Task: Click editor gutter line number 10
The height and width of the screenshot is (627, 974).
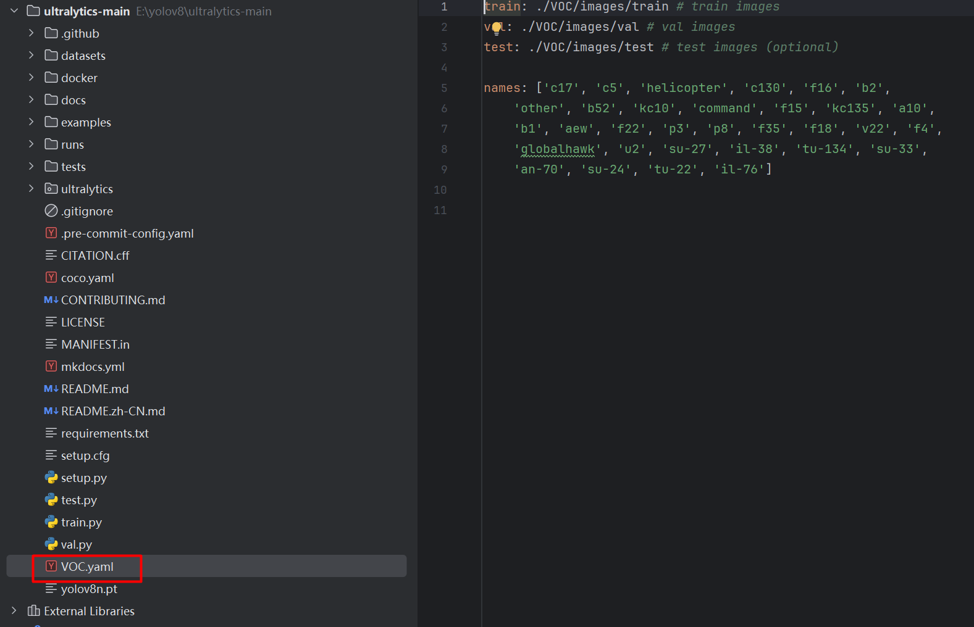Action: [x=440, y=190]
